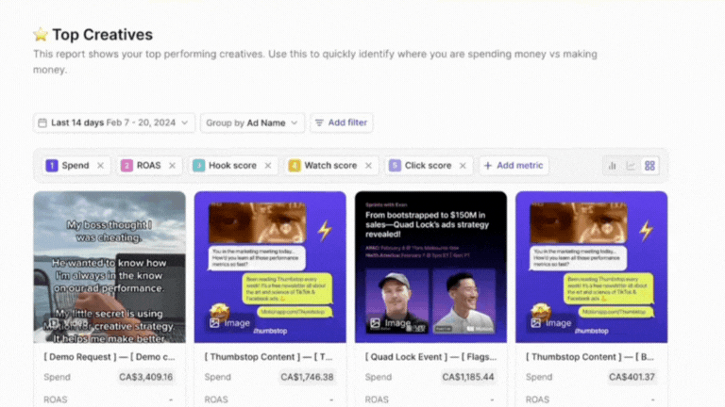Viewport: 725px width, 407px height.
Task: Switch to line chart view
Action: pyautogui.click(x=631, y=166)
